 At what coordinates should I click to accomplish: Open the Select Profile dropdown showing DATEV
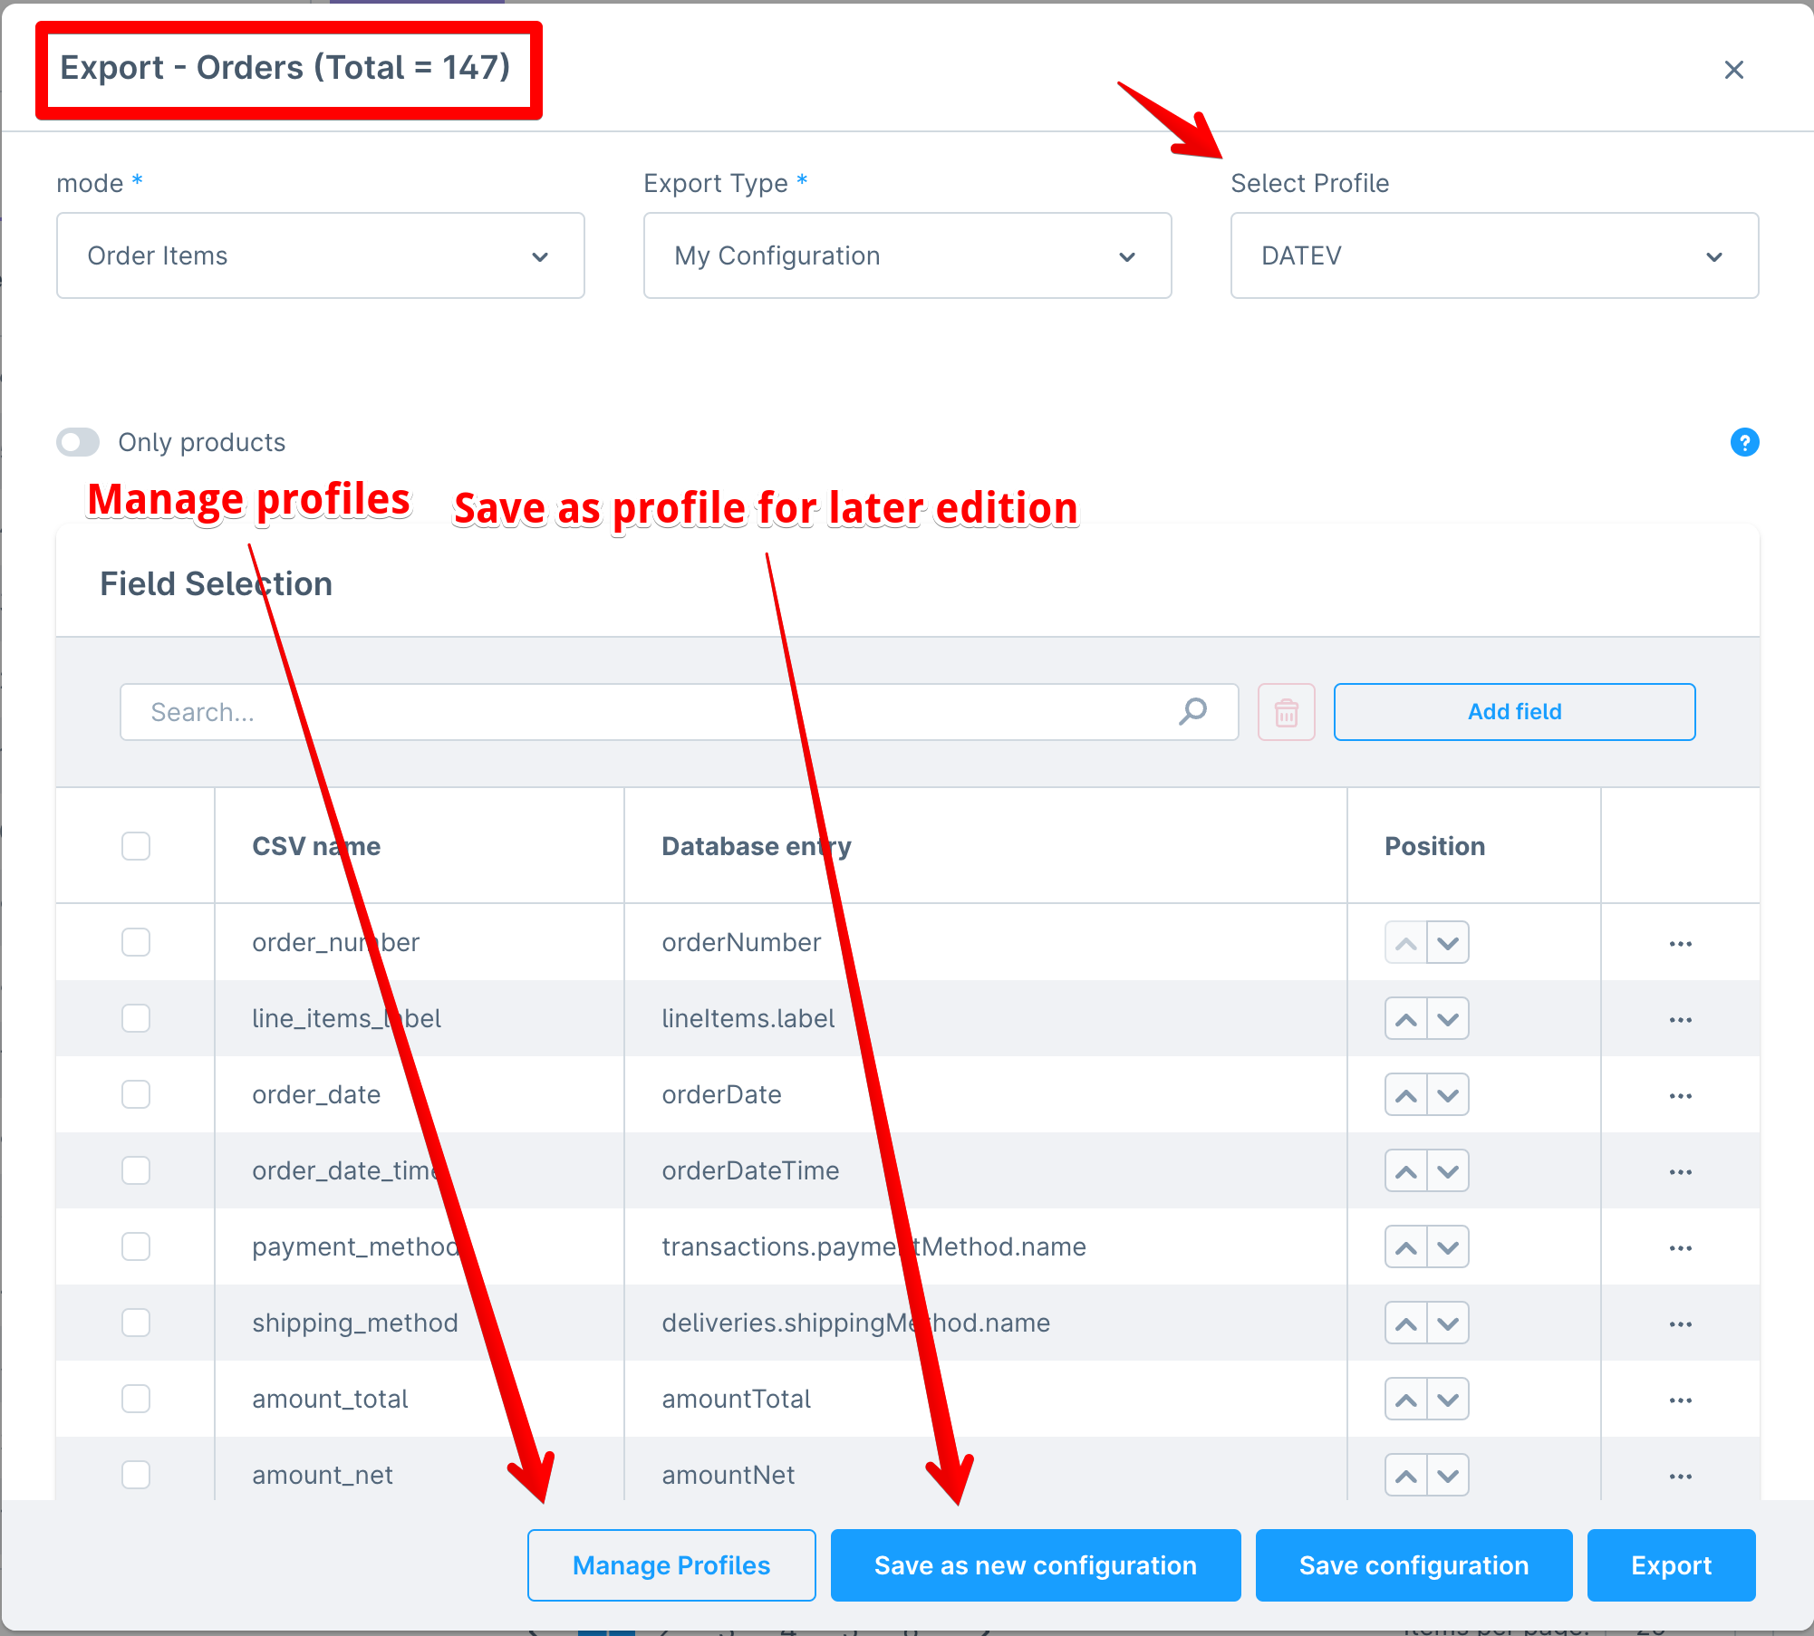tap(1495, 255)
